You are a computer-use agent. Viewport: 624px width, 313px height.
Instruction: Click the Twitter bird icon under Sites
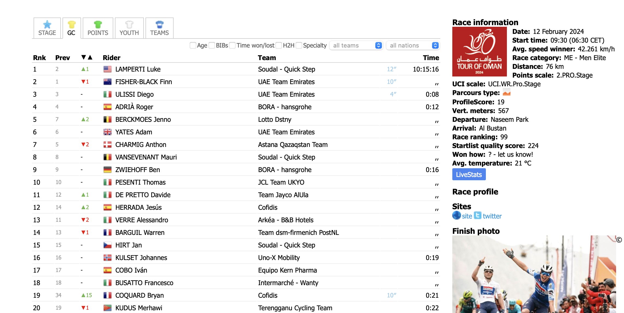tap(478, 215)
